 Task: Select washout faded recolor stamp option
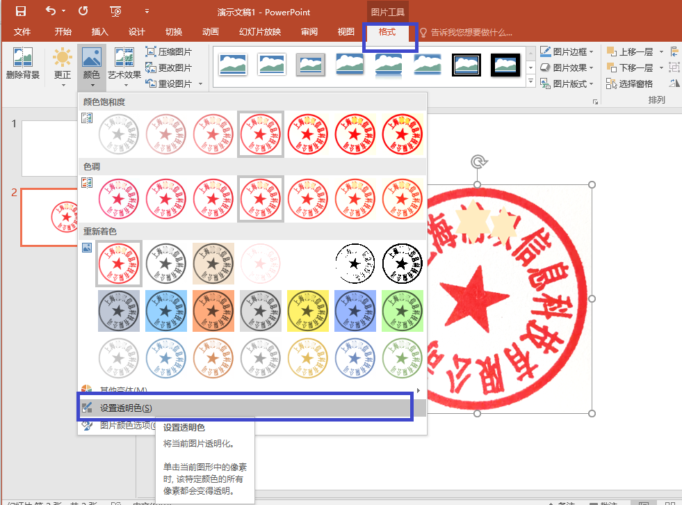[261, 264]
